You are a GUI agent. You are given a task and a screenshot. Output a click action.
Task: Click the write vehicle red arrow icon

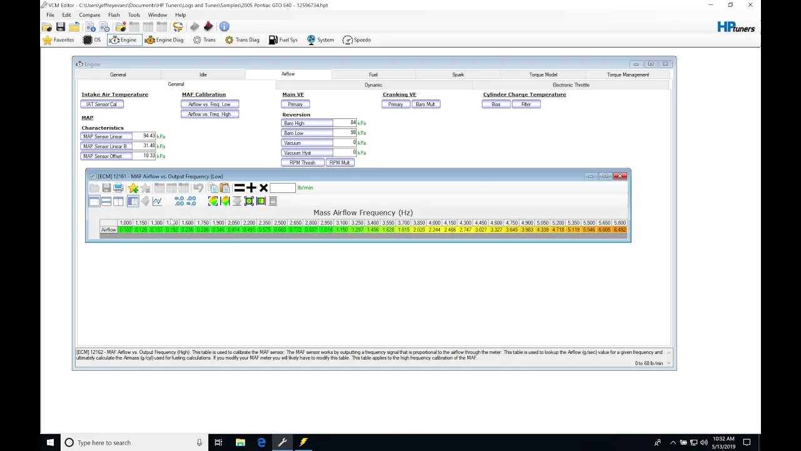tap(208, 27)
